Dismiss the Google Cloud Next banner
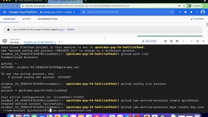The width and height of the screenshot is (208, 117). [x=71, y=30]
